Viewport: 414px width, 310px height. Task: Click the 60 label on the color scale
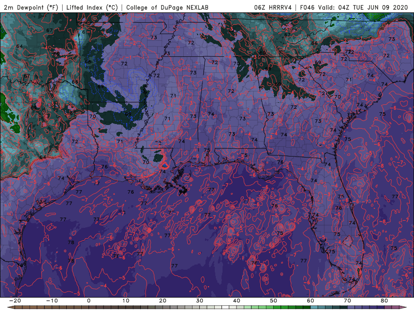pyautogui.click(x=310, y=301)
